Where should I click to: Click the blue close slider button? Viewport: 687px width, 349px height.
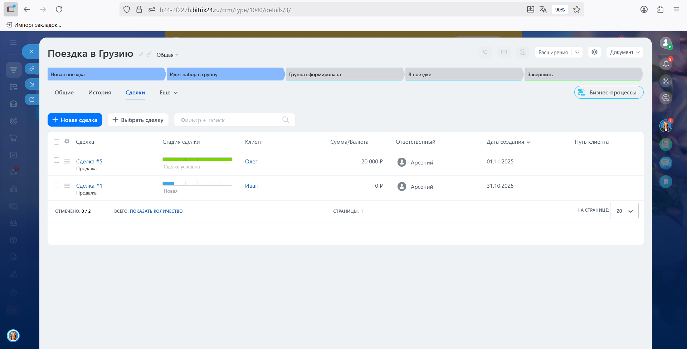pyautogui.click(x=31, y=52)
